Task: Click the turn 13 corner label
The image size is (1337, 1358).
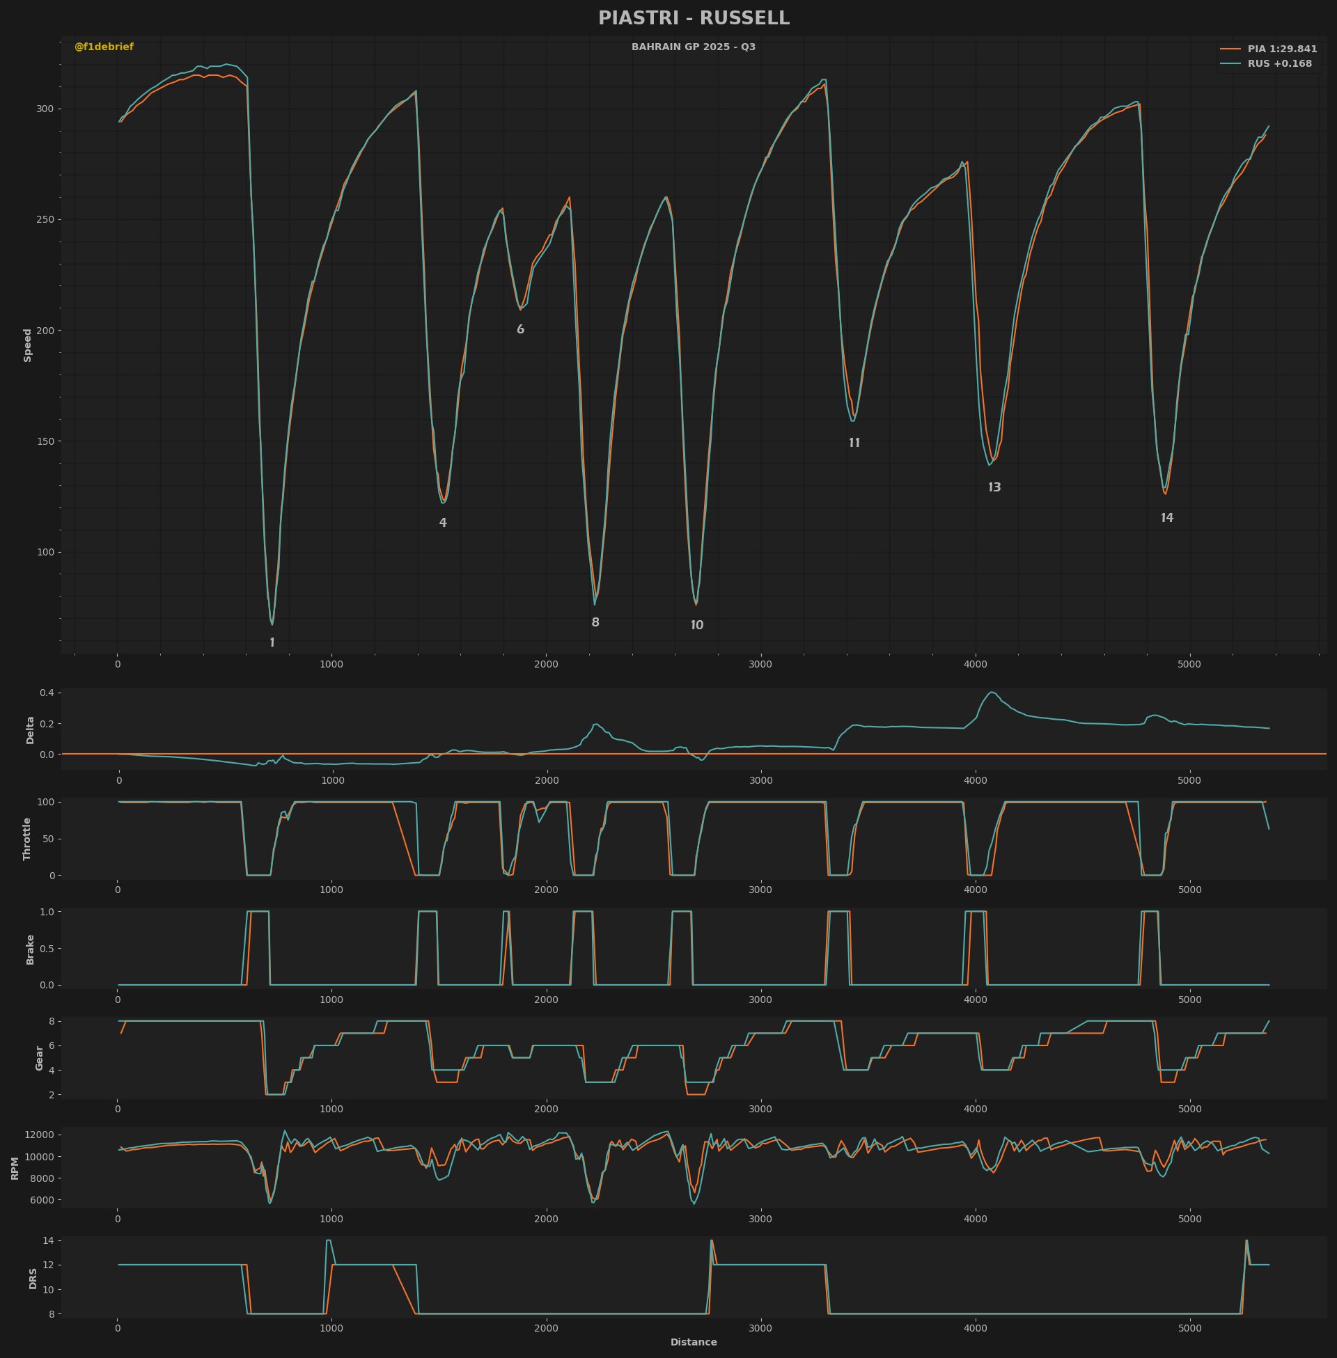Action: (x=994, y=488)
